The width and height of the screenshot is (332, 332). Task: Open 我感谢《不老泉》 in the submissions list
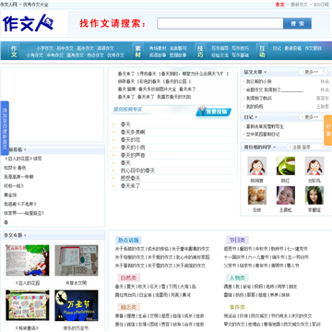[20, 204]
